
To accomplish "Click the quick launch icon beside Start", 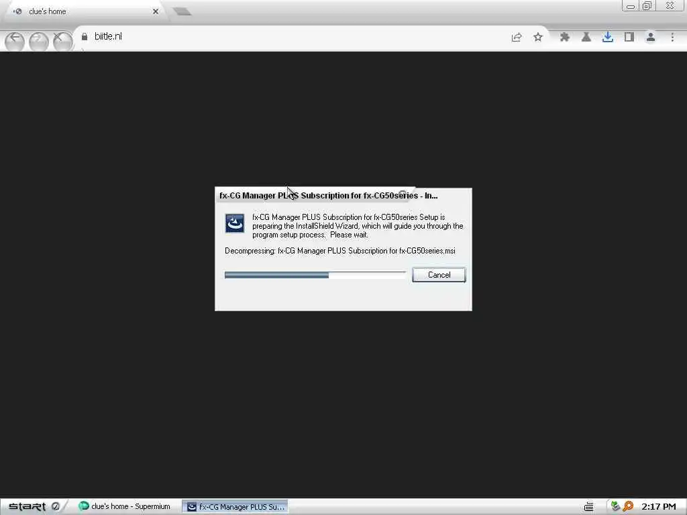I will point(56,507).
